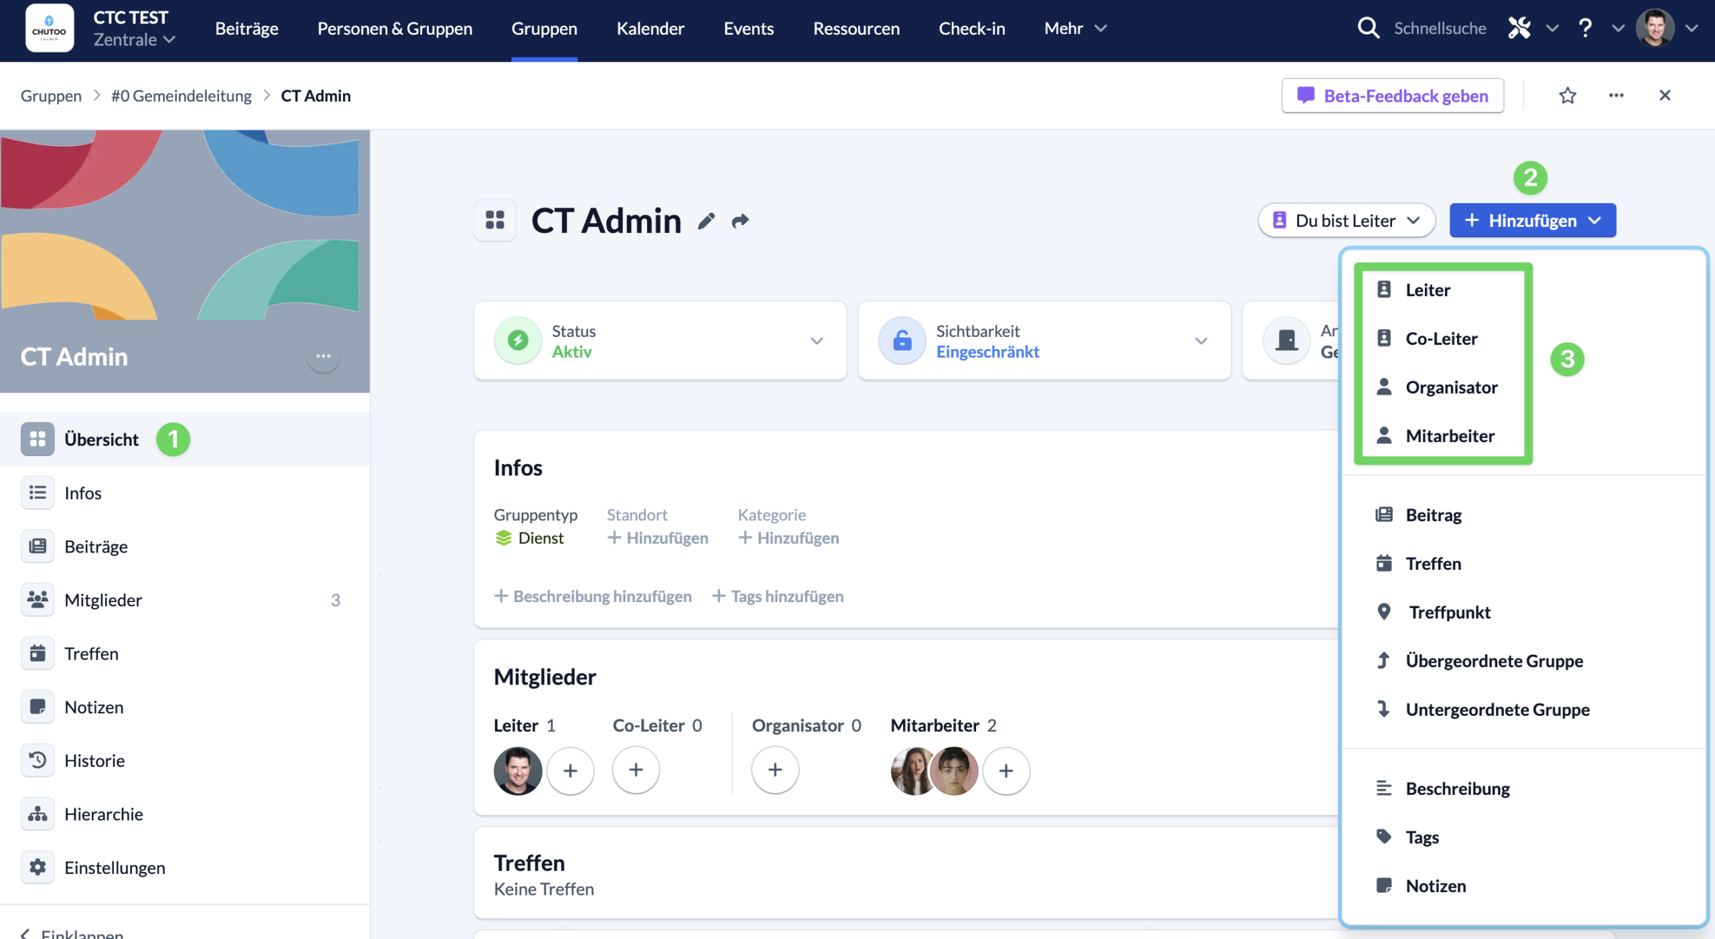1715x939 pixels.
Task: Open Schnellsuche magnifier search icon
Action: click(1368, 28)
